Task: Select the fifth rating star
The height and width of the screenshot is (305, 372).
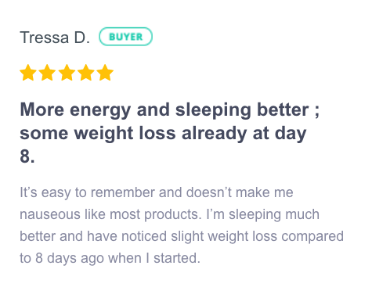Action: (105, 73)
